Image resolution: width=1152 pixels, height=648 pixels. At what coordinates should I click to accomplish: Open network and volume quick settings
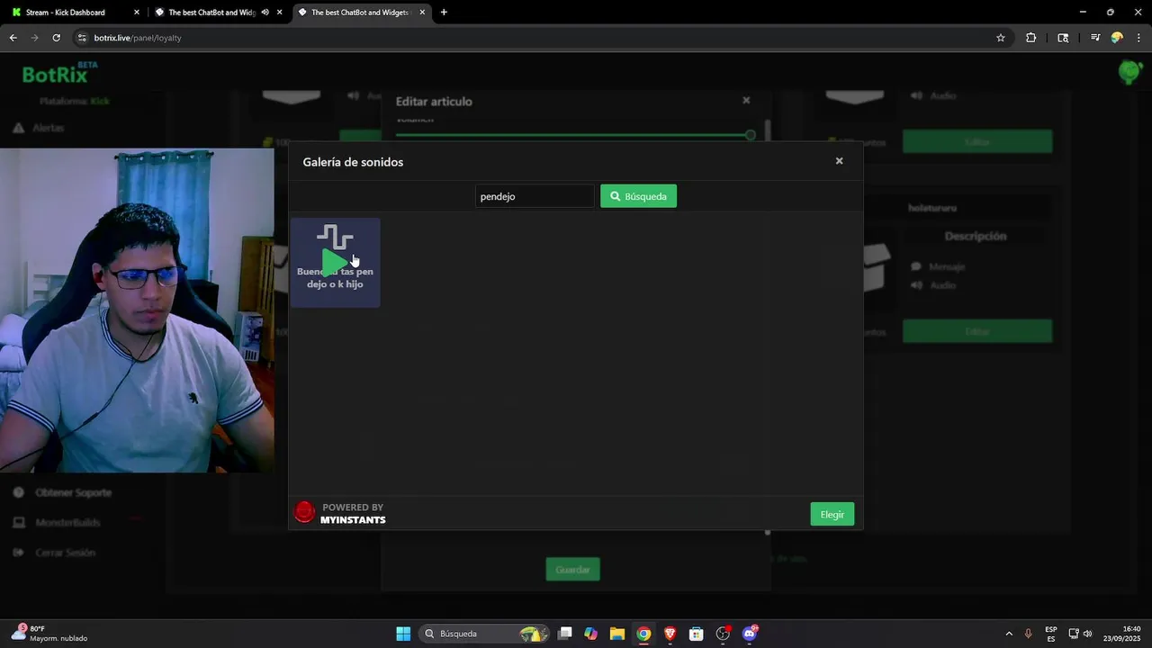point(1080,634)
